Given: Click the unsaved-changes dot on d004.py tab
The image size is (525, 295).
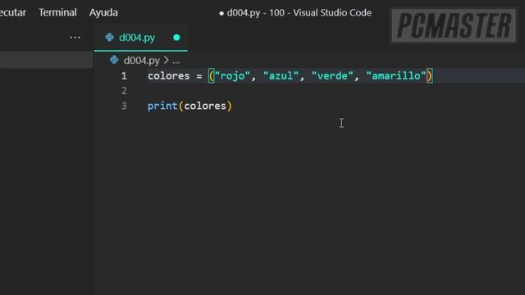Looking at the screenshot, I should pos(176,38).
